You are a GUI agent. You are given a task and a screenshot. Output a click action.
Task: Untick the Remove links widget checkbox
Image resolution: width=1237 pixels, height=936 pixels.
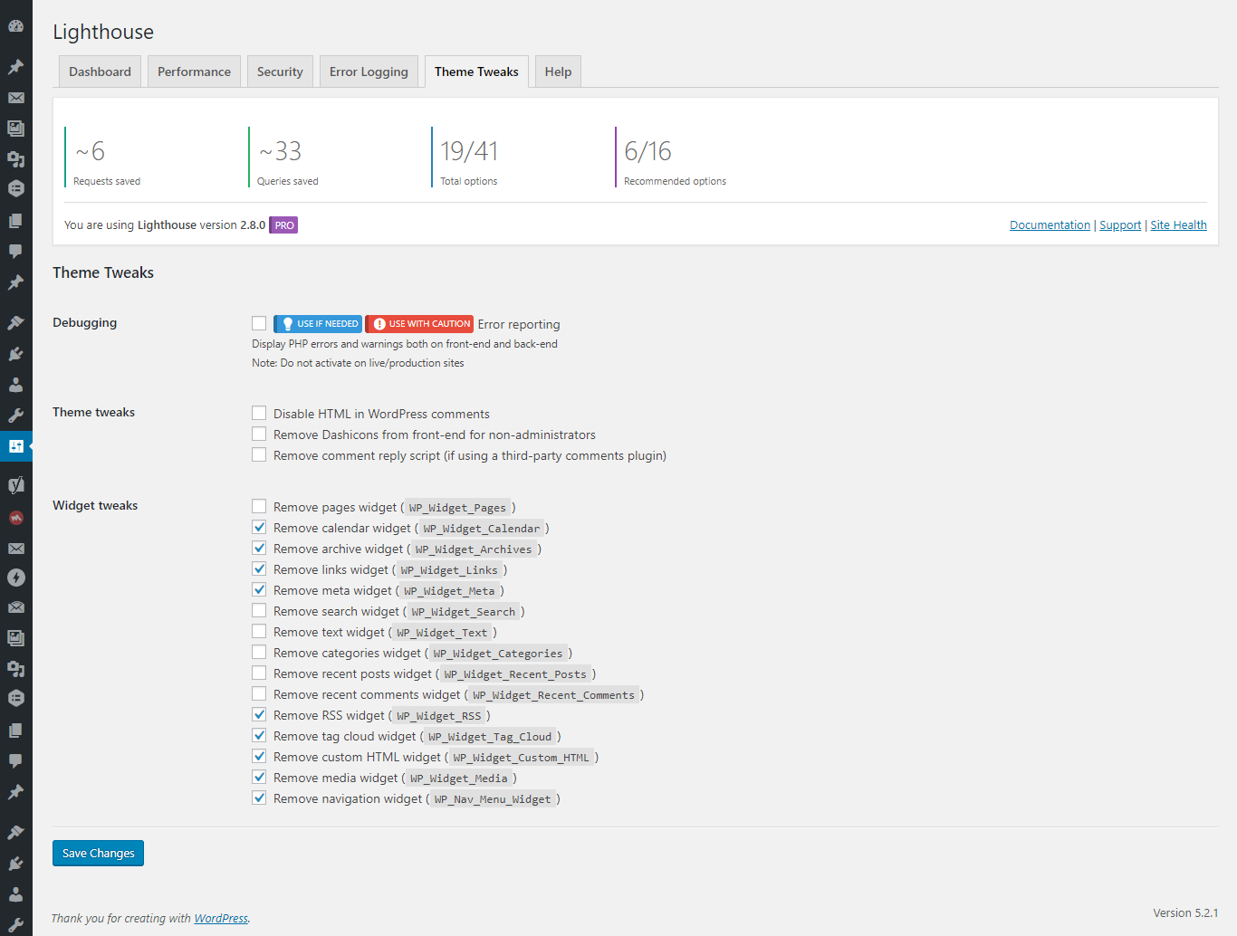[259, 568]
